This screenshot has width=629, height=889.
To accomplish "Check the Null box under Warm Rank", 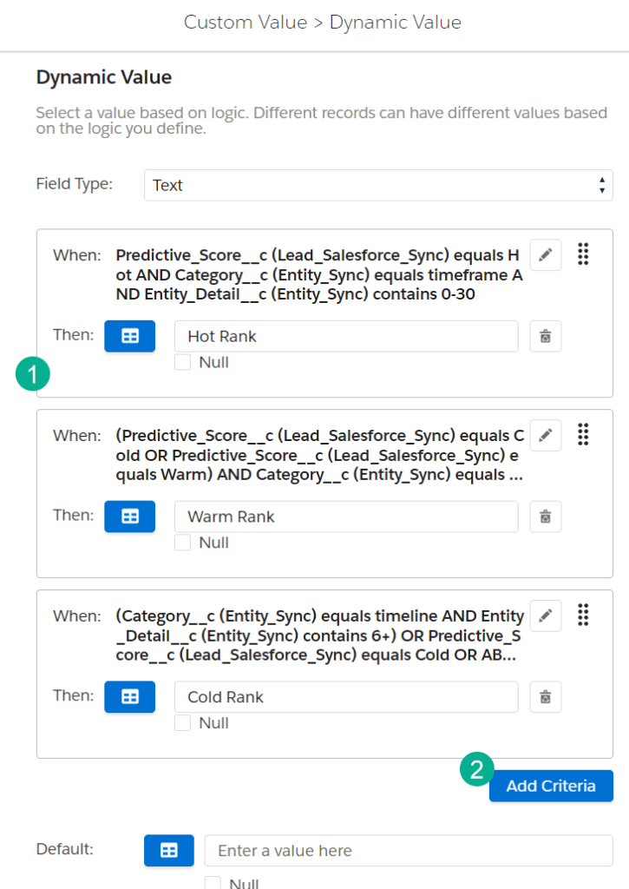I will [182, 543].
